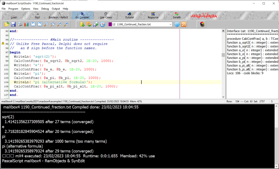Image resolution: width=279 pixels, height=169 pixels.
Task: Click the open file folder icon
Action: coord(7,24)
